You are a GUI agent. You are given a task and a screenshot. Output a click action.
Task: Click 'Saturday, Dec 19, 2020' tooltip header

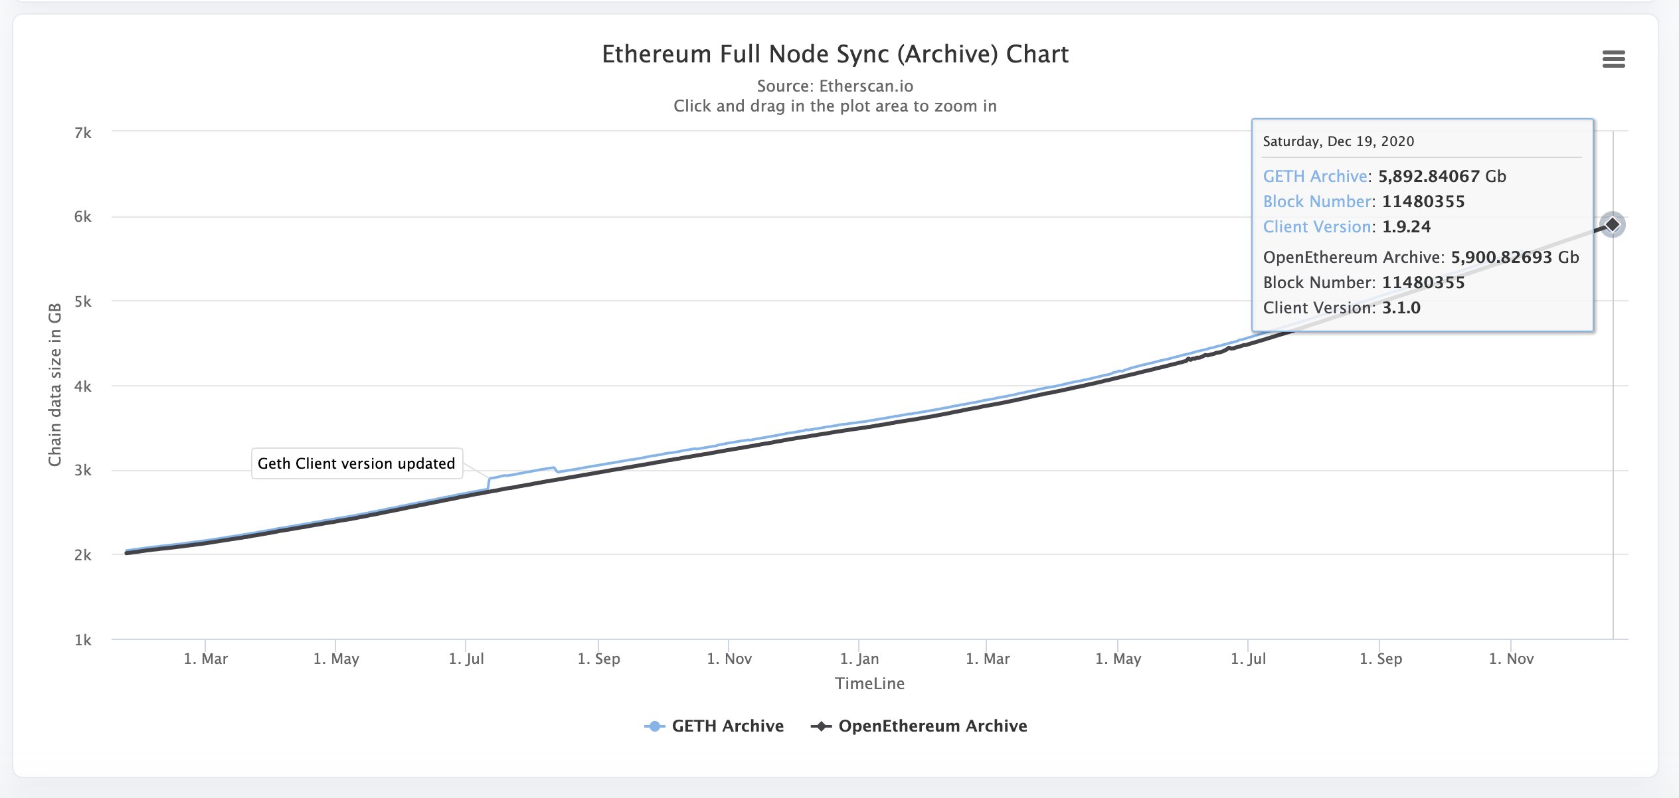coord(1338,141)
